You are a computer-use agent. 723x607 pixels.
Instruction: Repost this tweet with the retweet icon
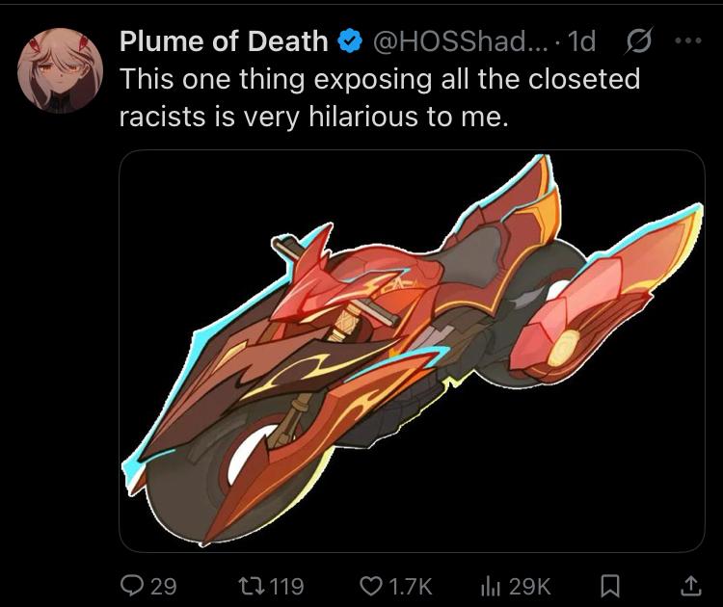point(251,586)
